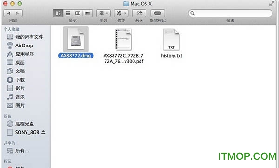This screenshot has width=279, height=168.
Task: Switch to Cover Flow view
Action: 87,13
